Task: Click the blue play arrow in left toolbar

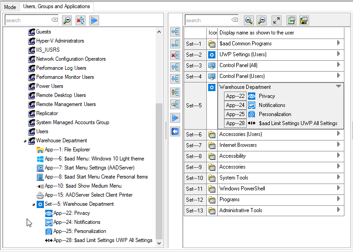Action: click(x=94, y=20)
